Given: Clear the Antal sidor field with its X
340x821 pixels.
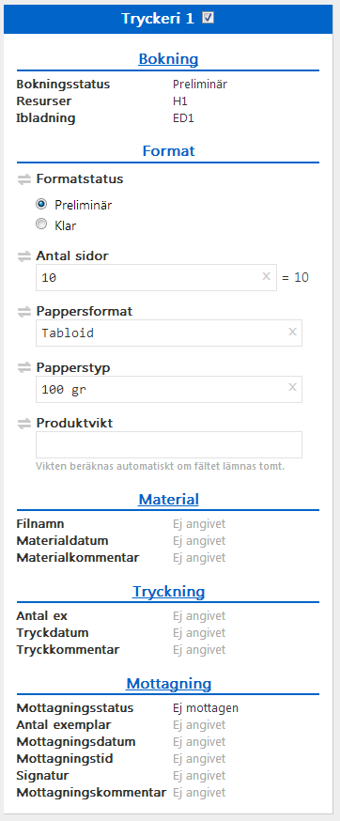Looking at the screenshot, I should [x=266, y=276].
